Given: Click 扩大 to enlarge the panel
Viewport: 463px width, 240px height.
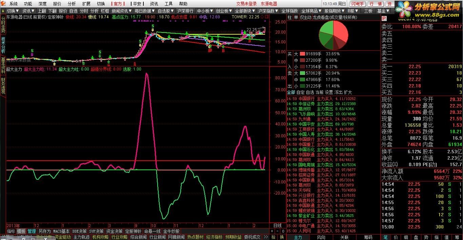Looking at the screenshot, I should coord(348,92).
